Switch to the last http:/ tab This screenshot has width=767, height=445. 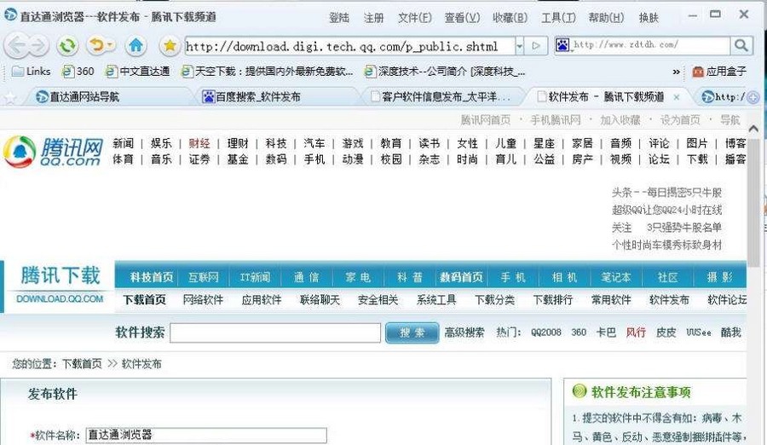pos(723,97)
